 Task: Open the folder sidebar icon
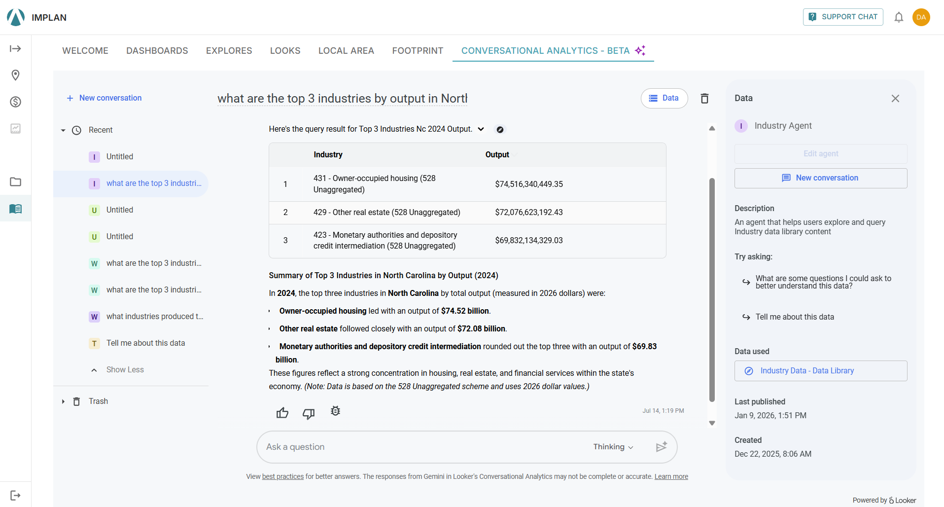coord(15,181)
